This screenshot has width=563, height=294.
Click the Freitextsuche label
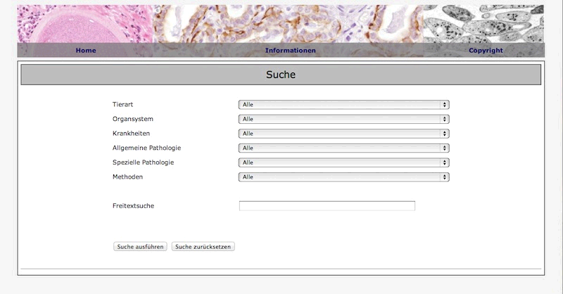133,206
